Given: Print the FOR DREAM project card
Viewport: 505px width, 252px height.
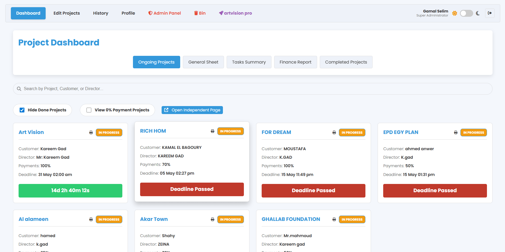Looking at the screenshot, I should click(334, 132).
